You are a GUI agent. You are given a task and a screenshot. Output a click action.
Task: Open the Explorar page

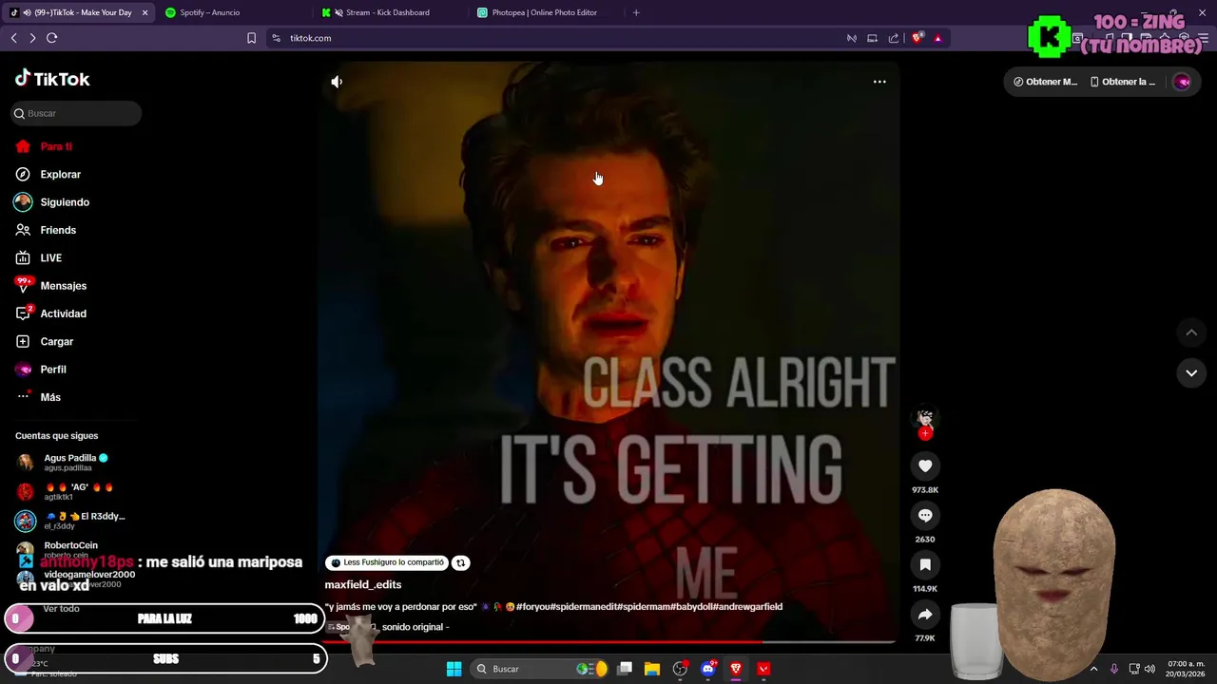tap(61, 175)
